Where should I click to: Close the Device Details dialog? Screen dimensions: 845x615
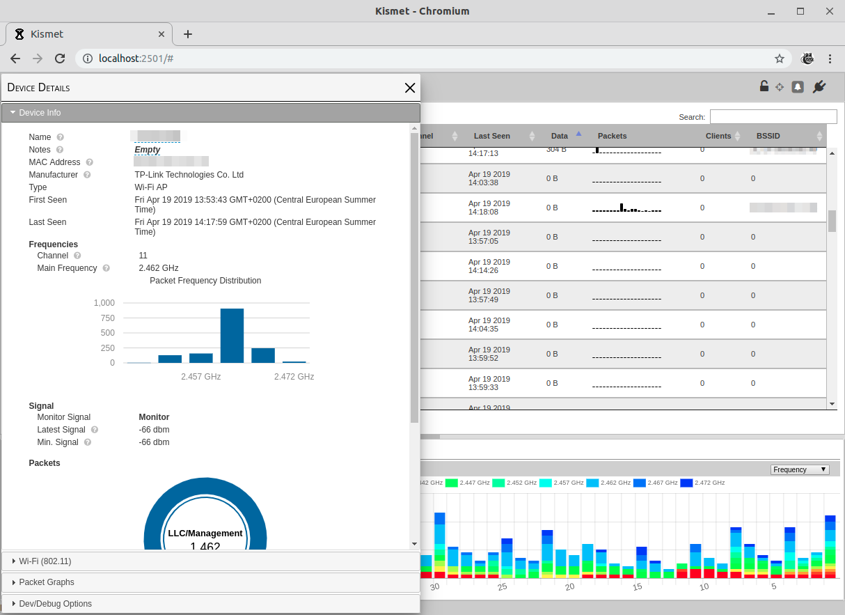click(409, 88)
